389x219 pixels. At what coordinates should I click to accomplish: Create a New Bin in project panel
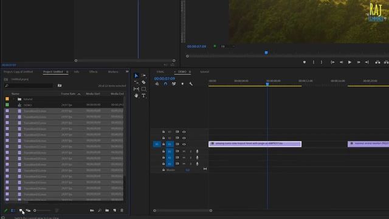(x=107, y=210)
